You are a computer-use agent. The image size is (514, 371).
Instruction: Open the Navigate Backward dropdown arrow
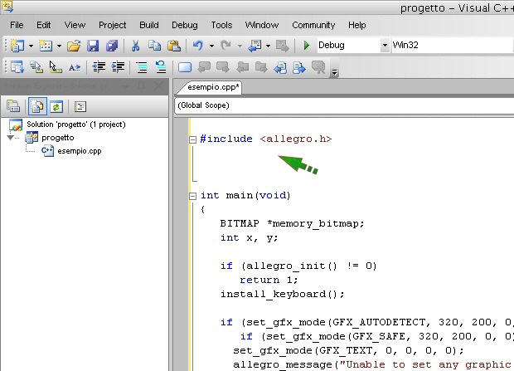coord(268,46)
